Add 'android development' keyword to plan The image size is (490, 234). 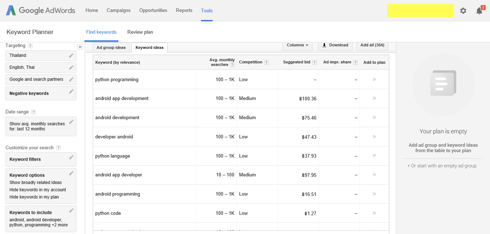(x=374, y=117)
